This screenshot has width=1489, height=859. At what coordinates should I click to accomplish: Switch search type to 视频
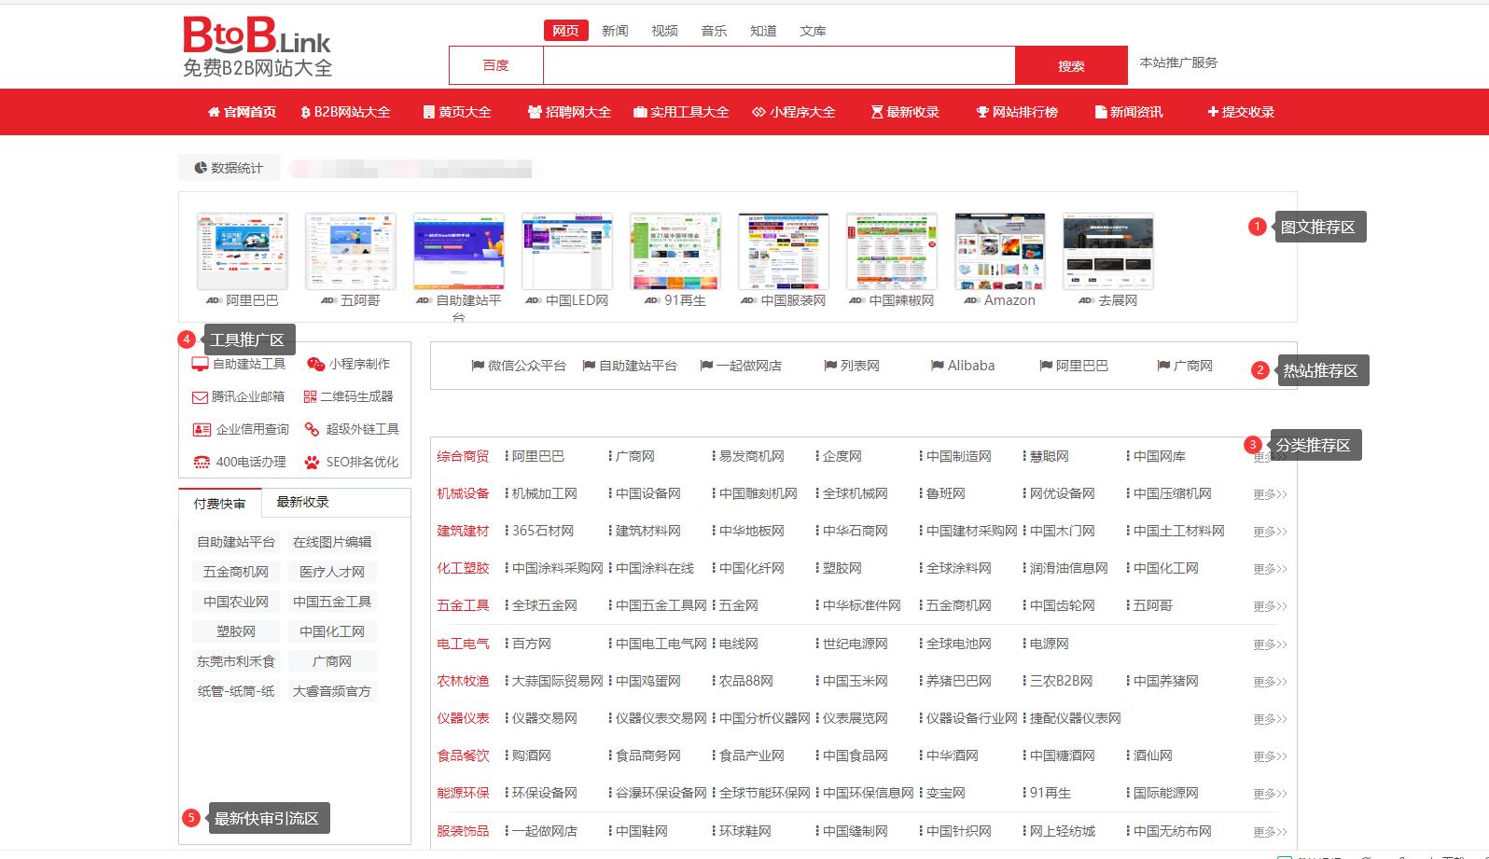click(x=664, y=31)
